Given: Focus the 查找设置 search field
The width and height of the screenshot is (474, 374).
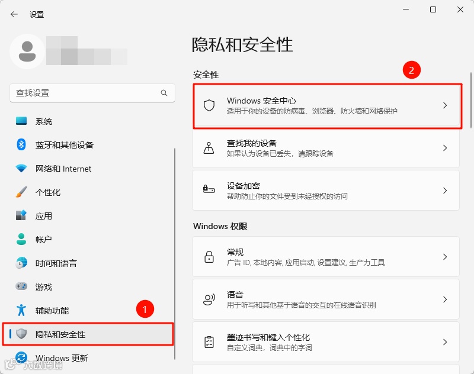Looking at the screenshot, I should [x=92, y=93].
